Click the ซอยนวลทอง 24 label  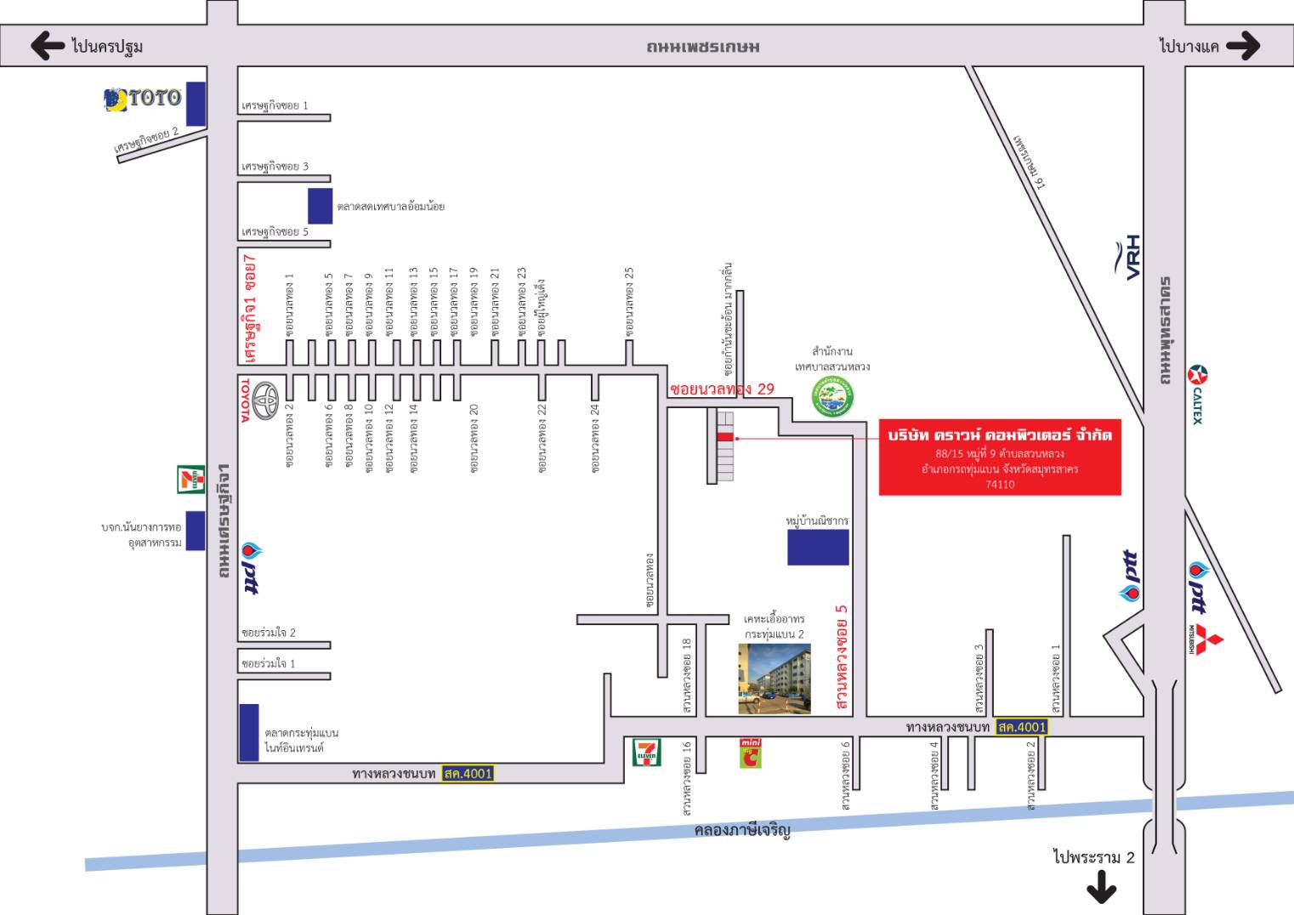[595, 437]
